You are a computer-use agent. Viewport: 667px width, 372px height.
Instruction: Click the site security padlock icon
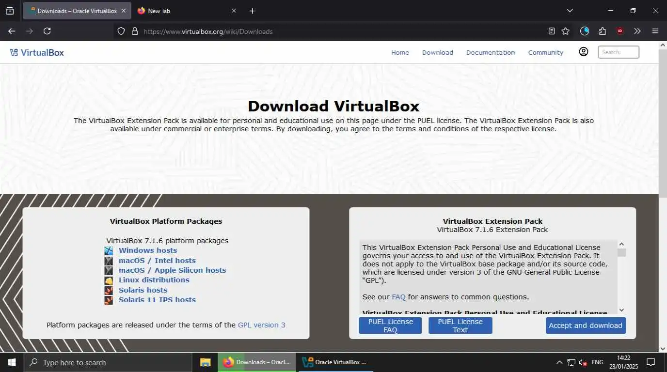point(135,31)
